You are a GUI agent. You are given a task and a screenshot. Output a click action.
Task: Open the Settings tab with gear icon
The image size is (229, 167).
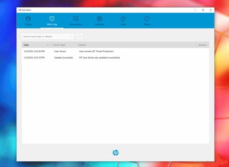coord(99,21)
